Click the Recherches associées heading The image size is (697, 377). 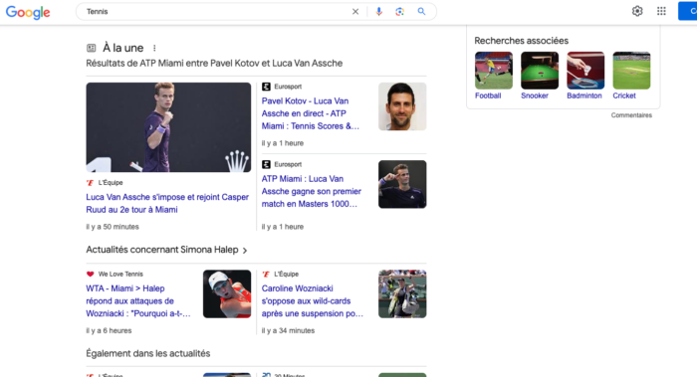click(x=522, y=41)
